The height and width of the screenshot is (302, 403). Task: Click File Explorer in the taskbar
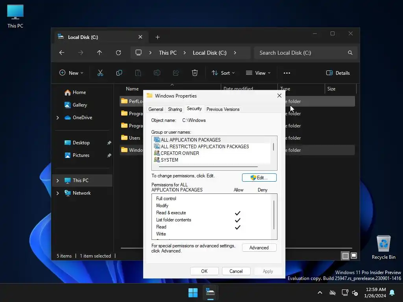coord(210,293)
